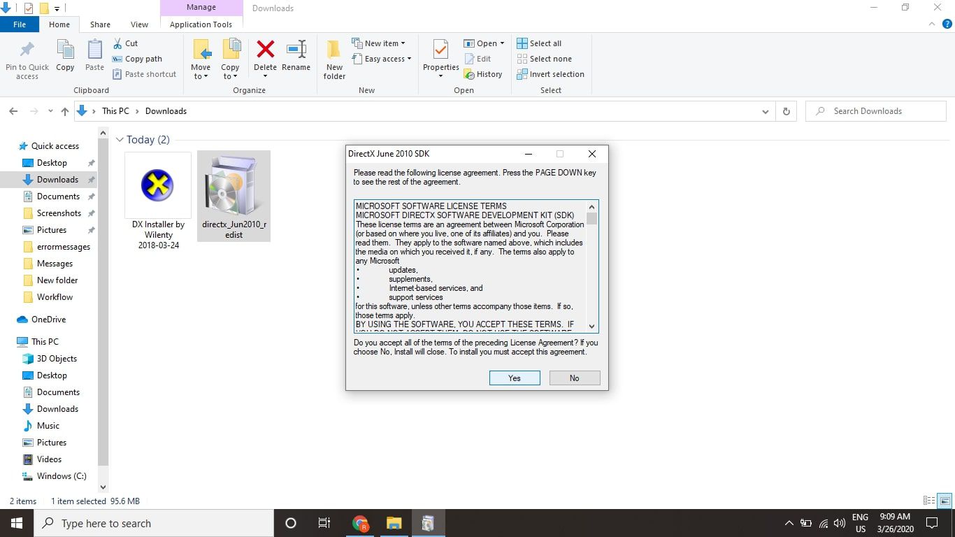
Task: Click Select none in the ribbon
Action: coord(544,59)
